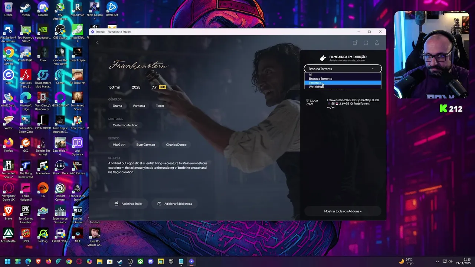The width and height of the screenshot is (475, 267).
Task: Open the Microsoft Edge desktop icon
Action: click(26, 102)
